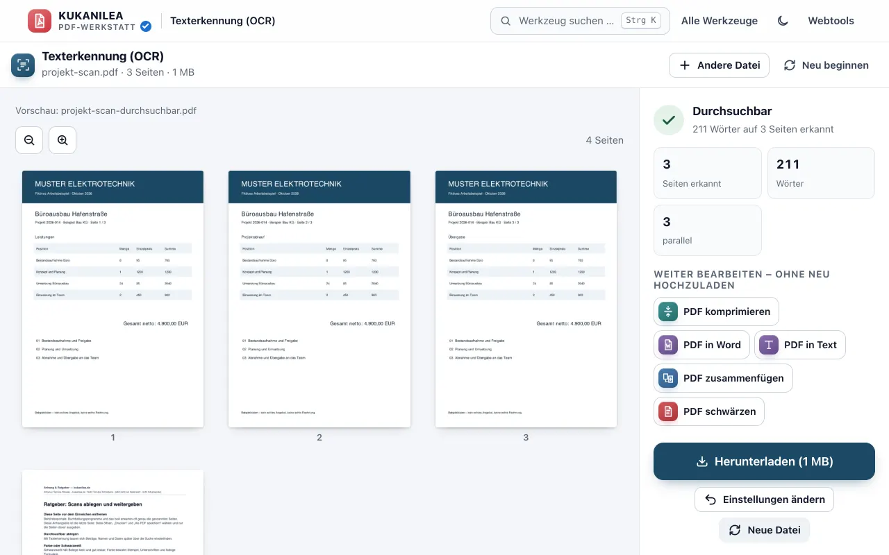Click the Strg K shortcut badge
889x555 pixels.
pyautogui.click(x=640, y=21)
